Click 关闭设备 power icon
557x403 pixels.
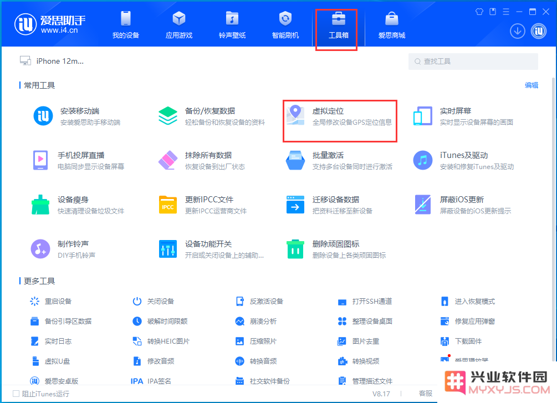pyautogui.click(x=137, y=302)
